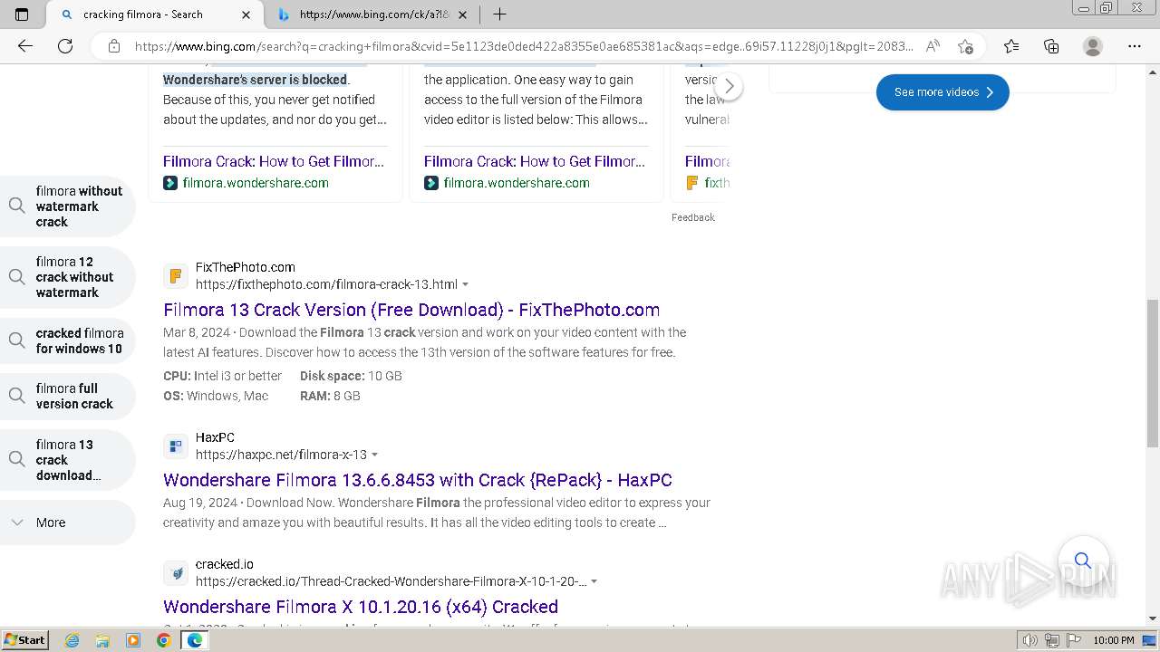Search 'filmora 12 crack without watermark' suggestion
Screen dimensions: 1160x652
coord(67,277)
